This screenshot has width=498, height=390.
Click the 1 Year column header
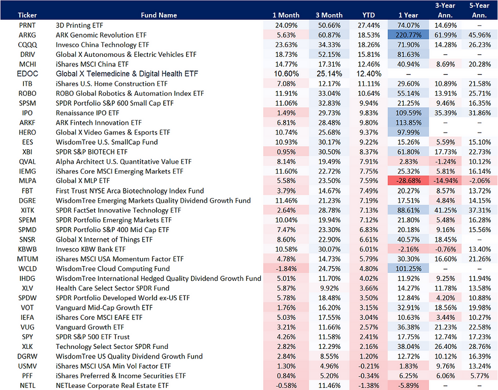(408, 15)
